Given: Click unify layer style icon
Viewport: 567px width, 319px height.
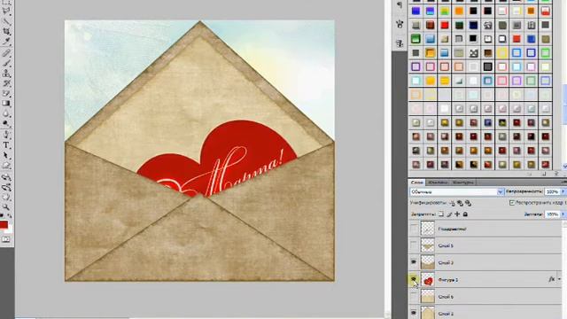Looking at the screenshot, I should [469, 203].
